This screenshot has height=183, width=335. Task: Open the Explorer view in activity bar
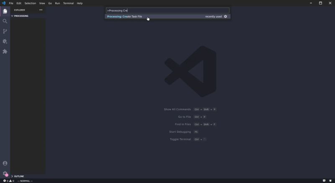(5, 11)
